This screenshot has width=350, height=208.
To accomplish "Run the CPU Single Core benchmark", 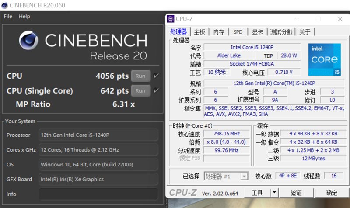I will (x=140, y=91).
